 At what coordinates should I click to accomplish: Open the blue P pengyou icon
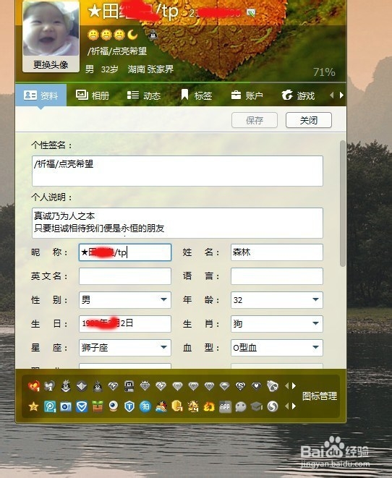click(x=50, y=406)
